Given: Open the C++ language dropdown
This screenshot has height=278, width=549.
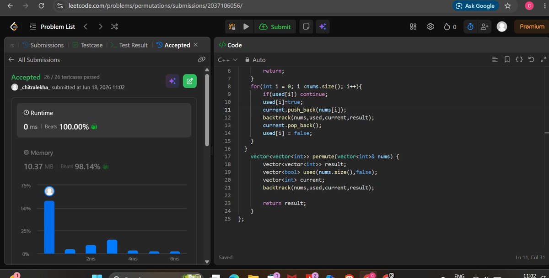Looking at the screenshot, I should (227, 60).
